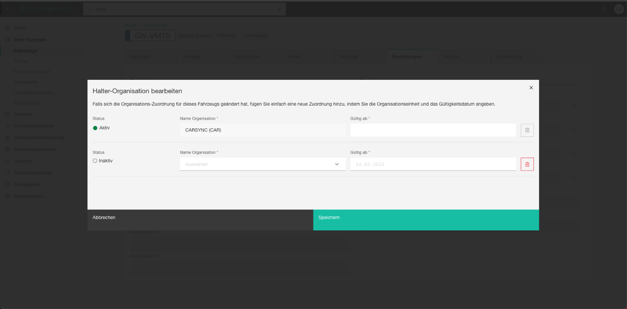Screen dimensions: 627x309
Task: Open the help icon in the header
Action: pos(603,9)
